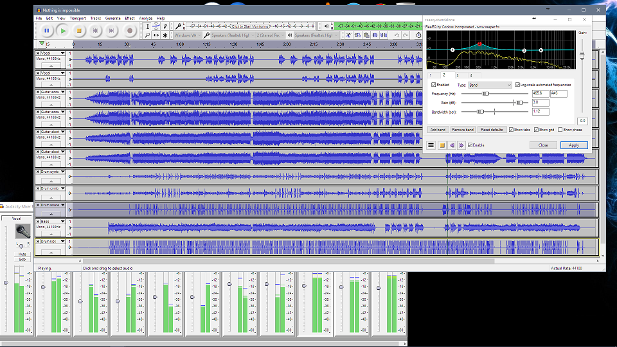Image resolution: width=617 pixels, height=347 pixels.
Task: Select the Draw (pencil) tool
Action: click(x=165, y=26)
